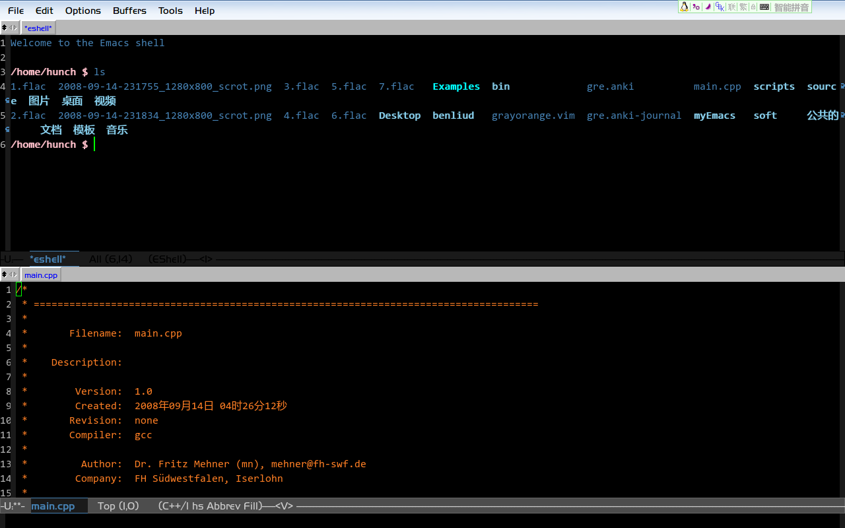The width and height of the screenshot is (845, 528).
Task: Open the Tools menu
Action: pyautogui.click(x=170, y=11)
